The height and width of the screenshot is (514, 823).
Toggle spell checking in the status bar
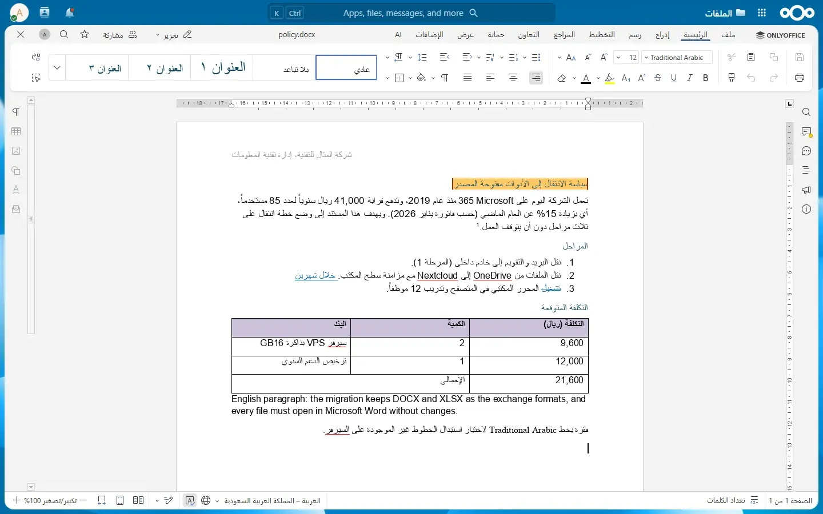click(x=190, y=500)
